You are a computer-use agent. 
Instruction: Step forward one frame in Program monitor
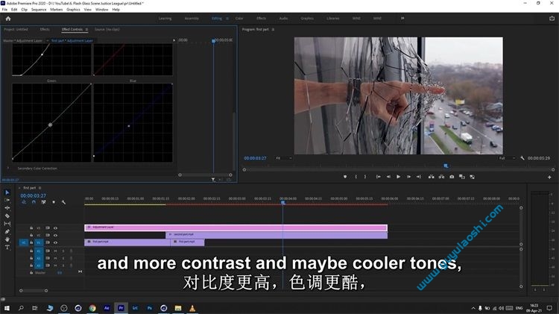tap(408, 177)
